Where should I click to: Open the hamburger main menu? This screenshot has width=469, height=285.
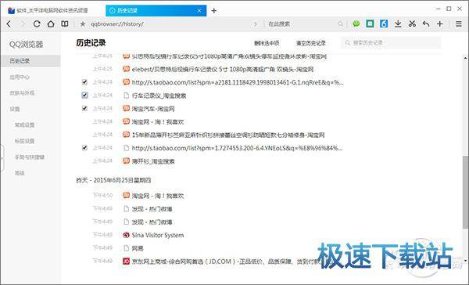point(459,24)
